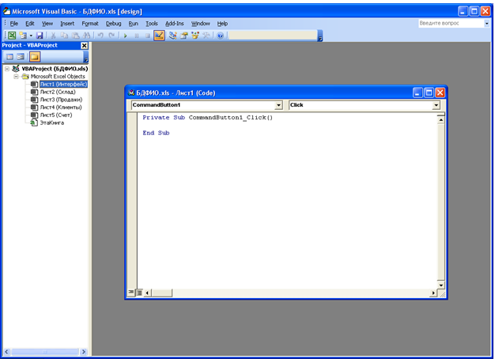
Task: Open the Debug menu
Action: tap(113, 24)
